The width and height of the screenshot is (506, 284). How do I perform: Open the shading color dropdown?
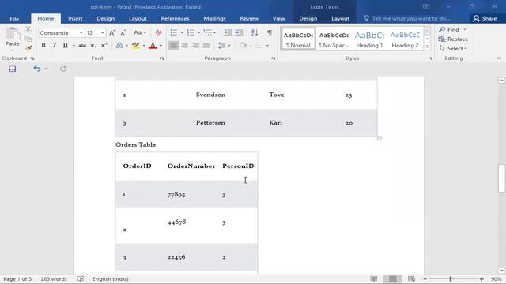coord(251,46)
